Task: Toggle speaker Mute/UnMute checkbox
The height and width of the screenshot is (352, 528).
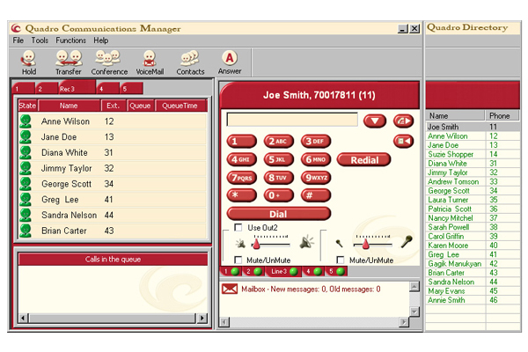Action: pos(238,260)
